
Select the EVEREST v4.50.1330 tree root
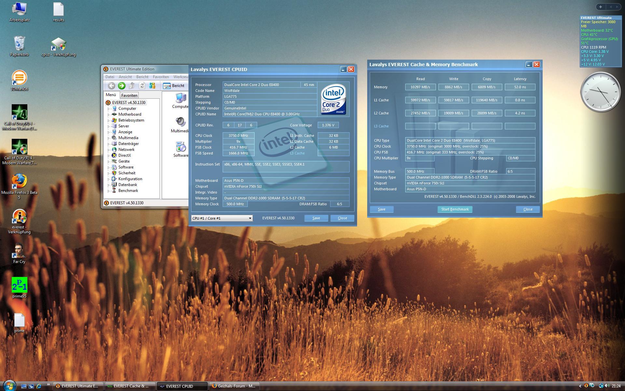point(129,103)
